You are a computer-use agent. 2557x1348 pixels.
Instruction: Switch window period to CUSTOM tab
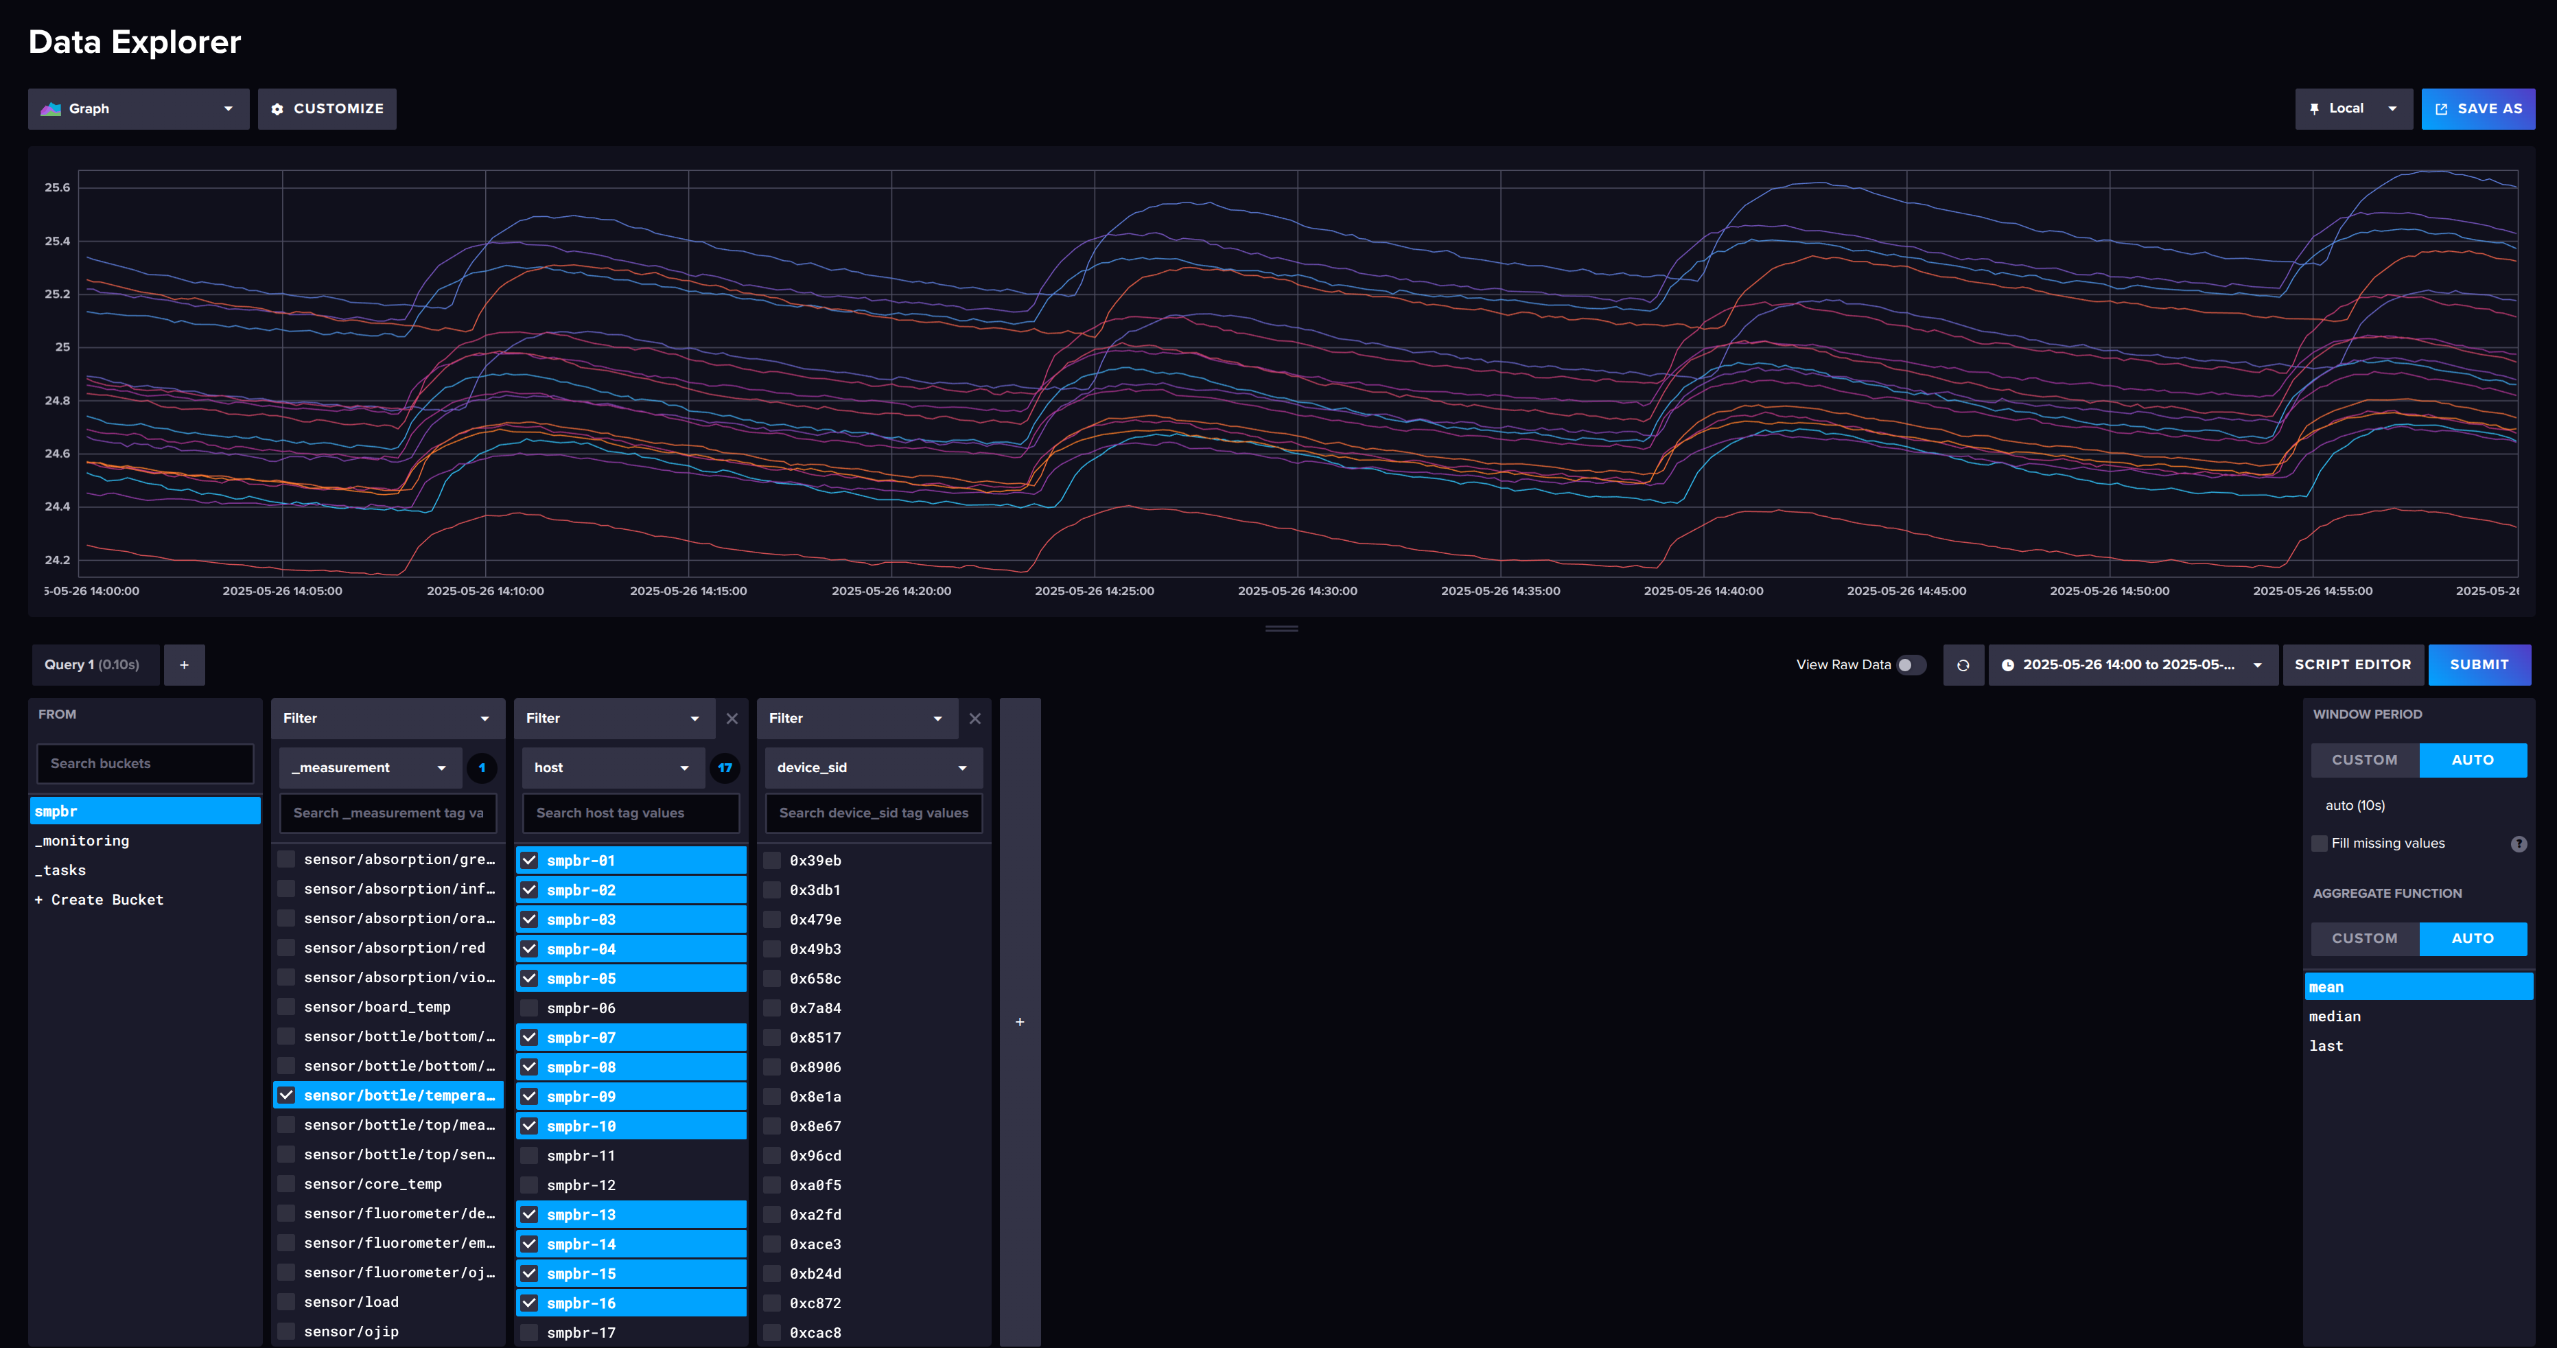point(2363,760)
